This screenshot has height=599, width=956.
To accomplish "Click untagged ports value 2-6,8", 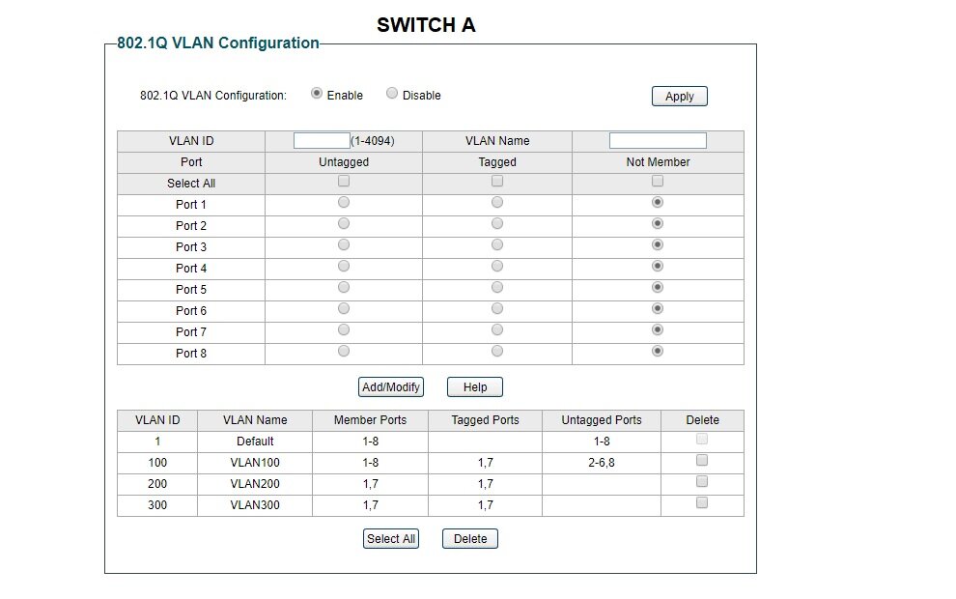I will pyautogui.click(x=602, y=463).
